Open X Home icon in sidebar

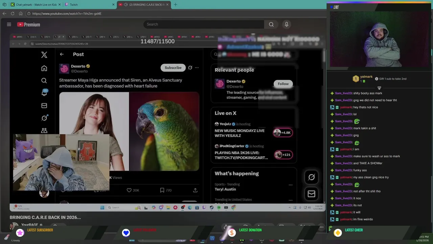tap(44, 68)
